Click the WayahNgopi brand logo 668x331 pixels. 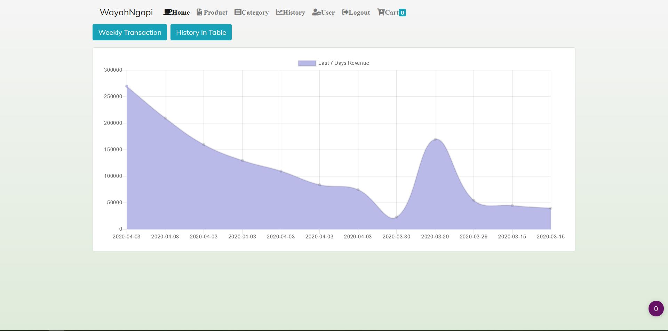(x=126, y=12)
